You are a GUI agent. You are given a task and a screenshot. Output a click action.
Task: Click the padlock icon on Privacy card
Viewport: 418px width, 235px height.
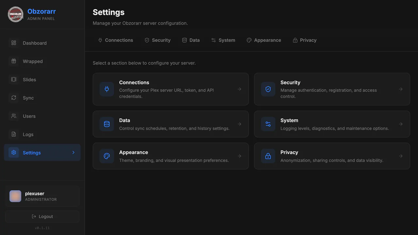coord(268,156)
